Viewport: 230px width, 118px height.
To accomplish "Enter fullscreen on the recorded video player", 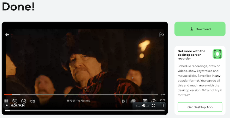I will pos(154,105).
